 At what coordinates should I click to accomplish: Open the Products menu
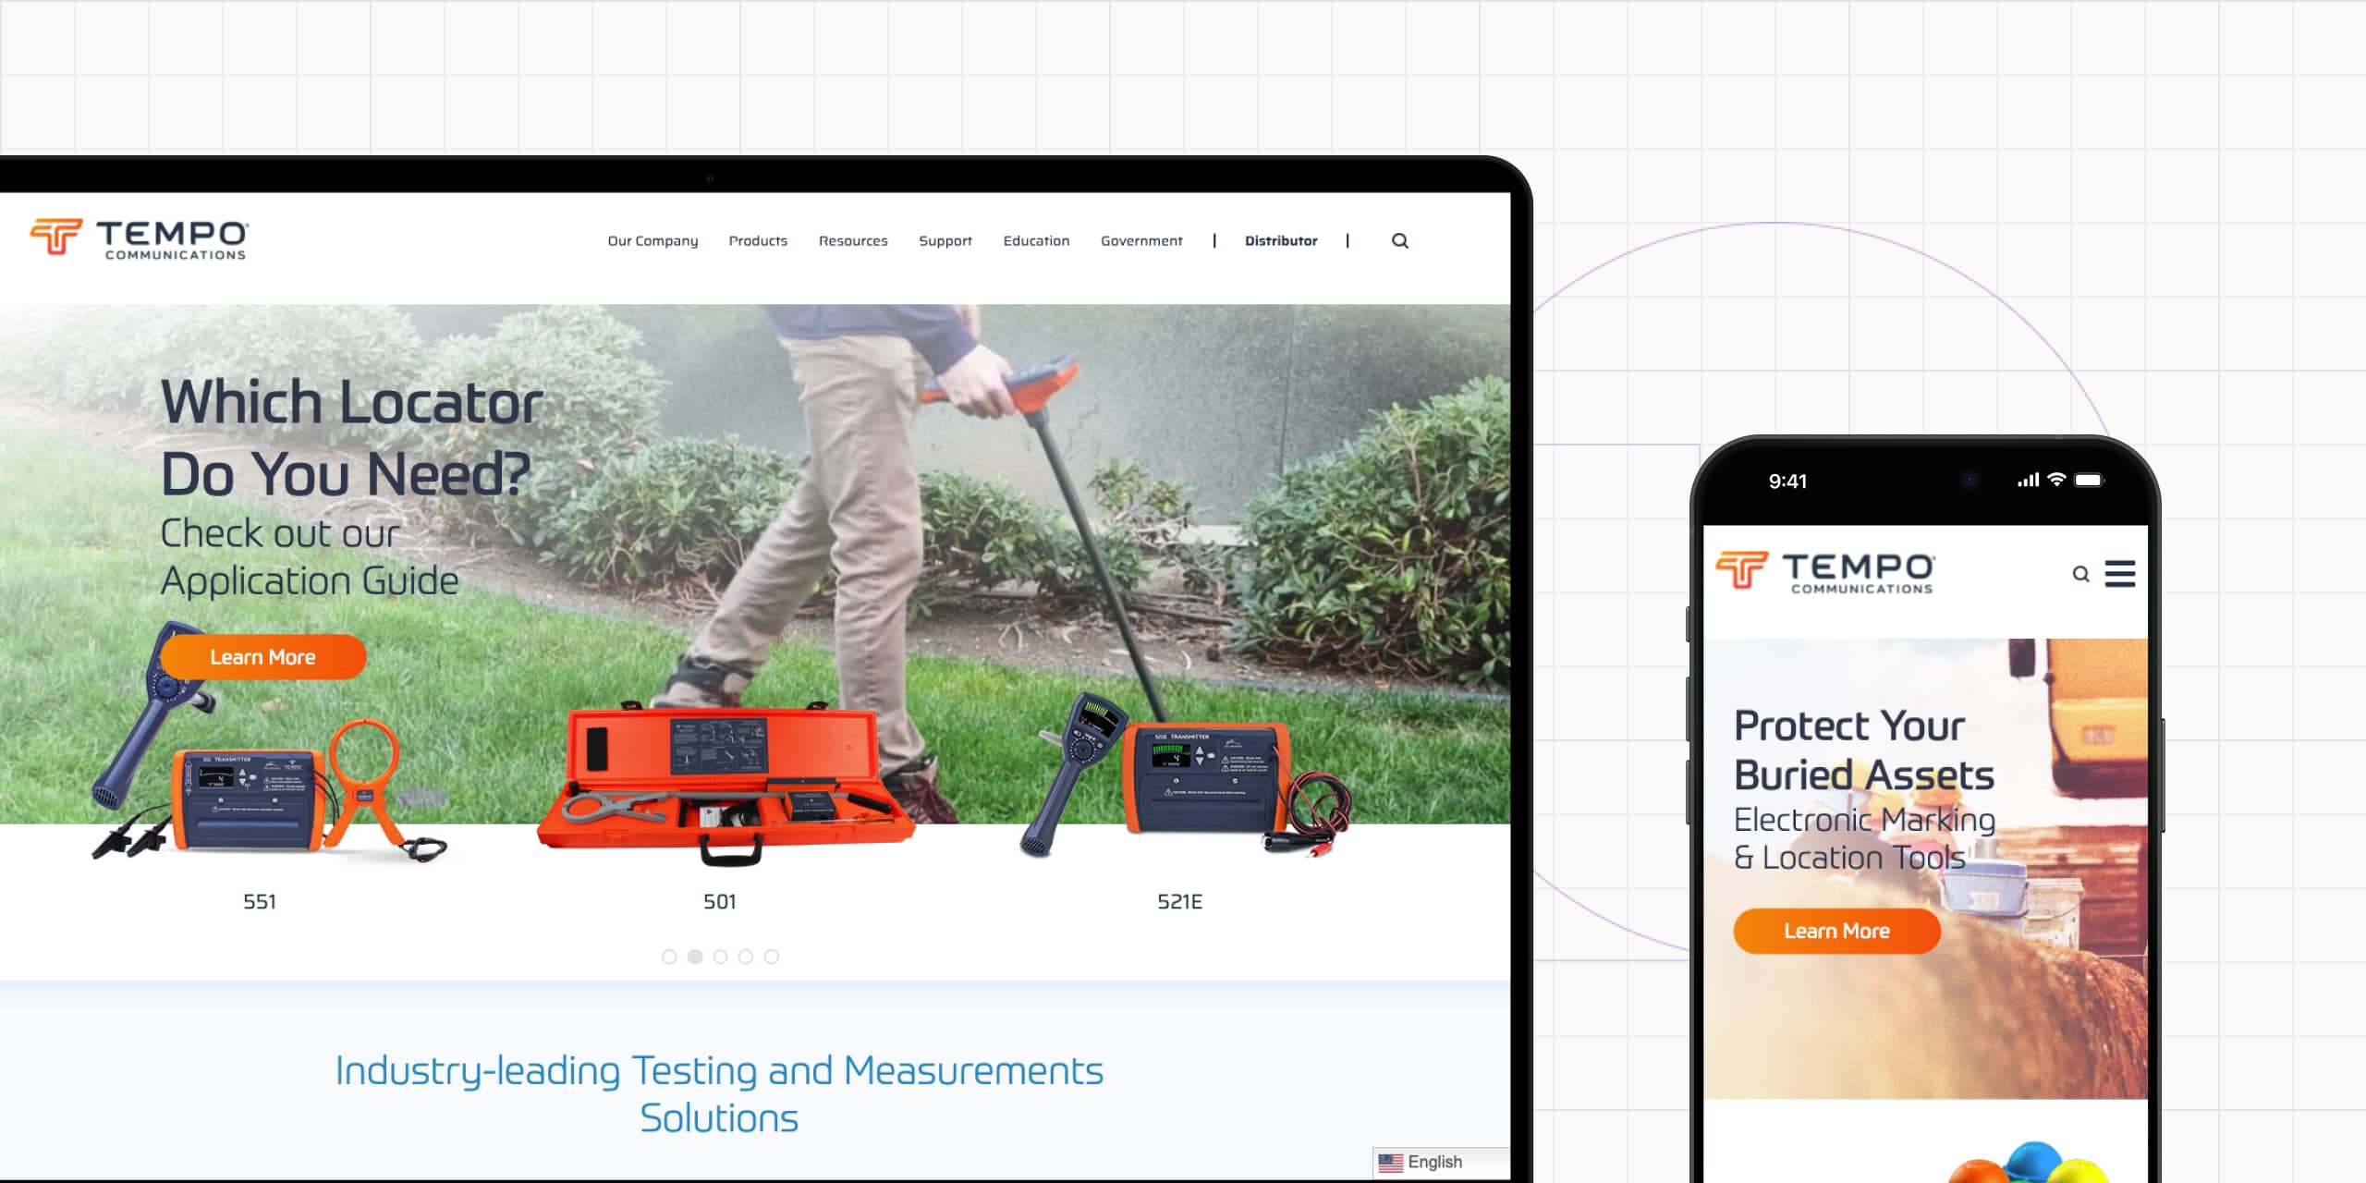click(758, 240)
